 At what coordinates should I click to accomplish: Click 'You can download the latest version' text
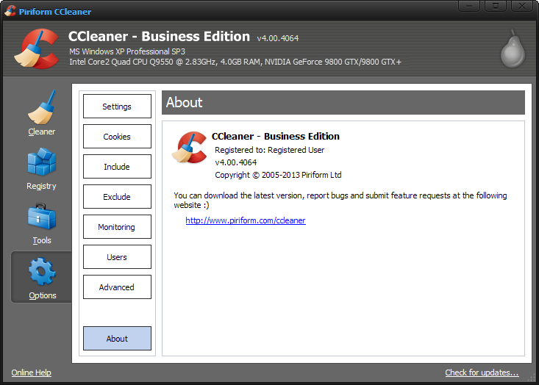point(340,201)
